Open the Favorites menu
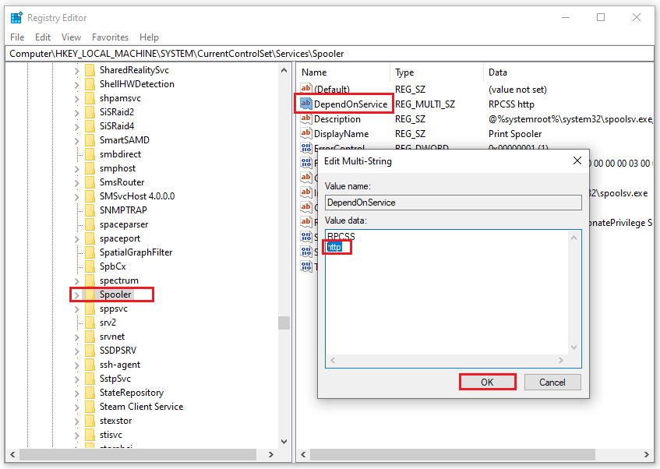 click(x=111, y=37)
